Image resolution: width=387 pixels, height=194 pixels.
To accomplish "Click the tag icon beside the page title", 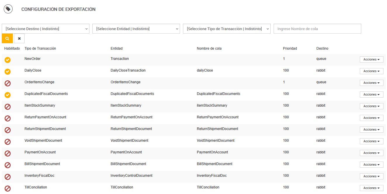I will (8, 9).
